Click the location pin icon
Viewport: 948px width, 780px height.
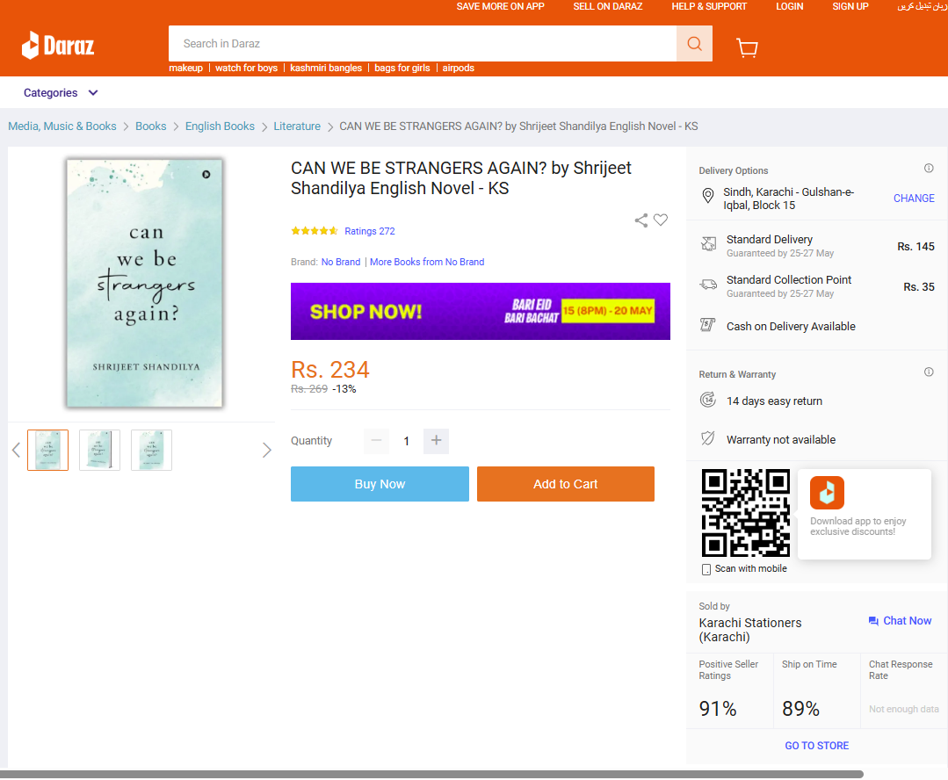click(707, 196)
